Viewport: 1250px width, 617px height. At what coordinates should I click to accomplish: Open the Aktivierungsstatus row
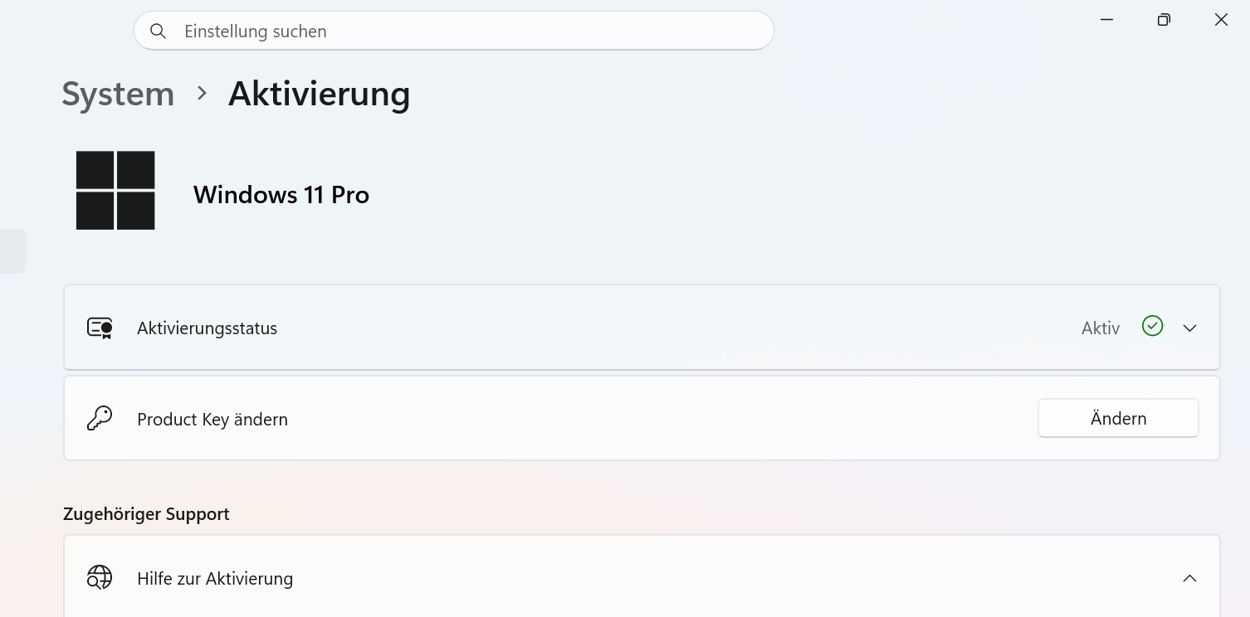pos(642,328)
